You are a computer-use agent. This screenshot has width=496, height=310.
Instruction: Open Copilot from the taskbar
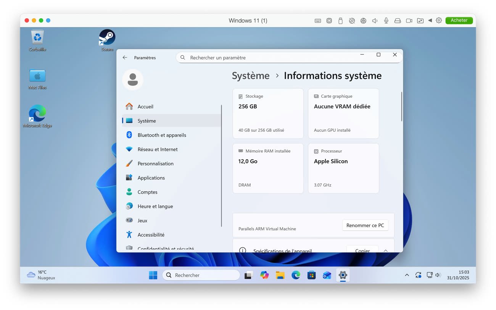coord(264,275)
